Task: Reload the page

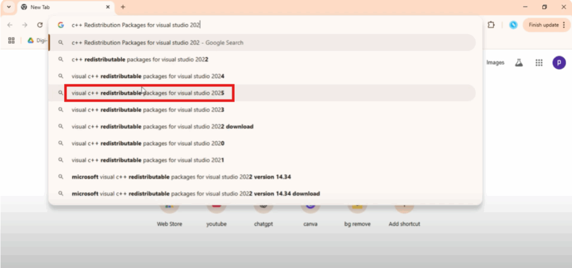Action: 40,25
